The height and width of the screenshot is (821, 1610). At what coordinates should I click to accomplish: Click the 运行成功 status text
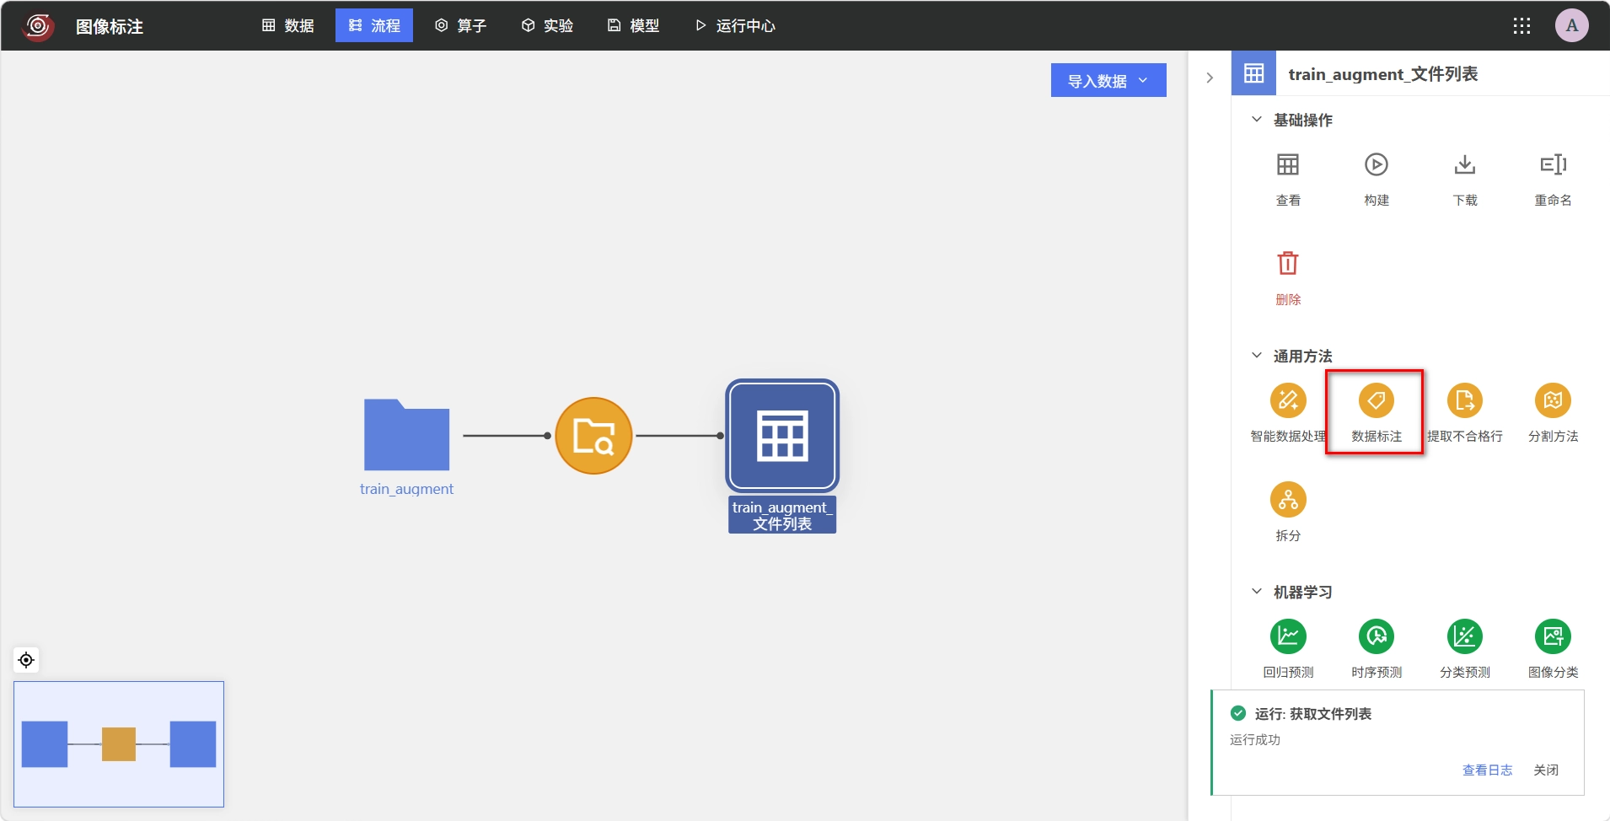1254,739
